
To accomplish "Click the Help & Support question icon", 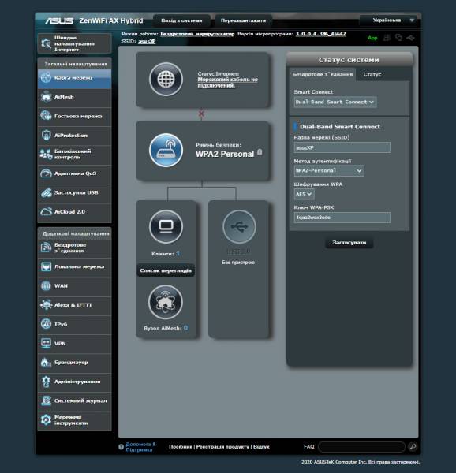I will pos(121,447).
